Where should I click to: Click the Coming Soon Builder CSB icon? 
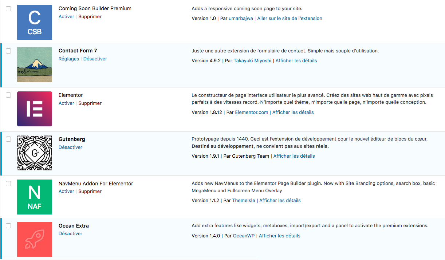(35, 22)
